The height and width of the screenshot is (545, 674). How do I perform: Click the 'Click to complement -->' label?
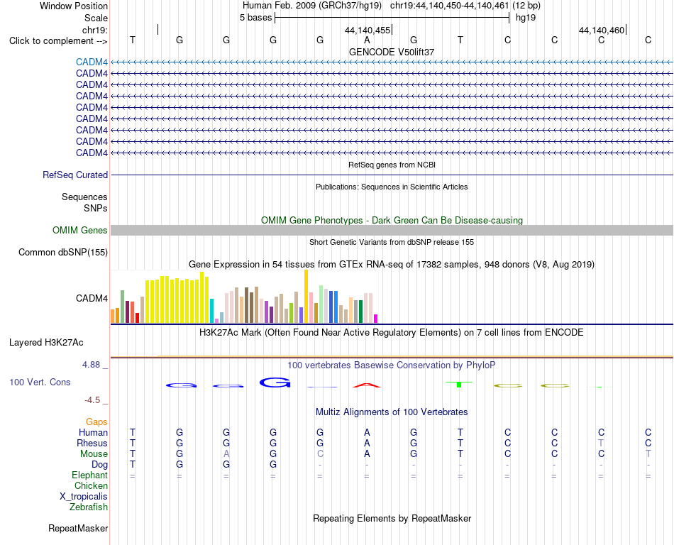(x=58, y=41)
